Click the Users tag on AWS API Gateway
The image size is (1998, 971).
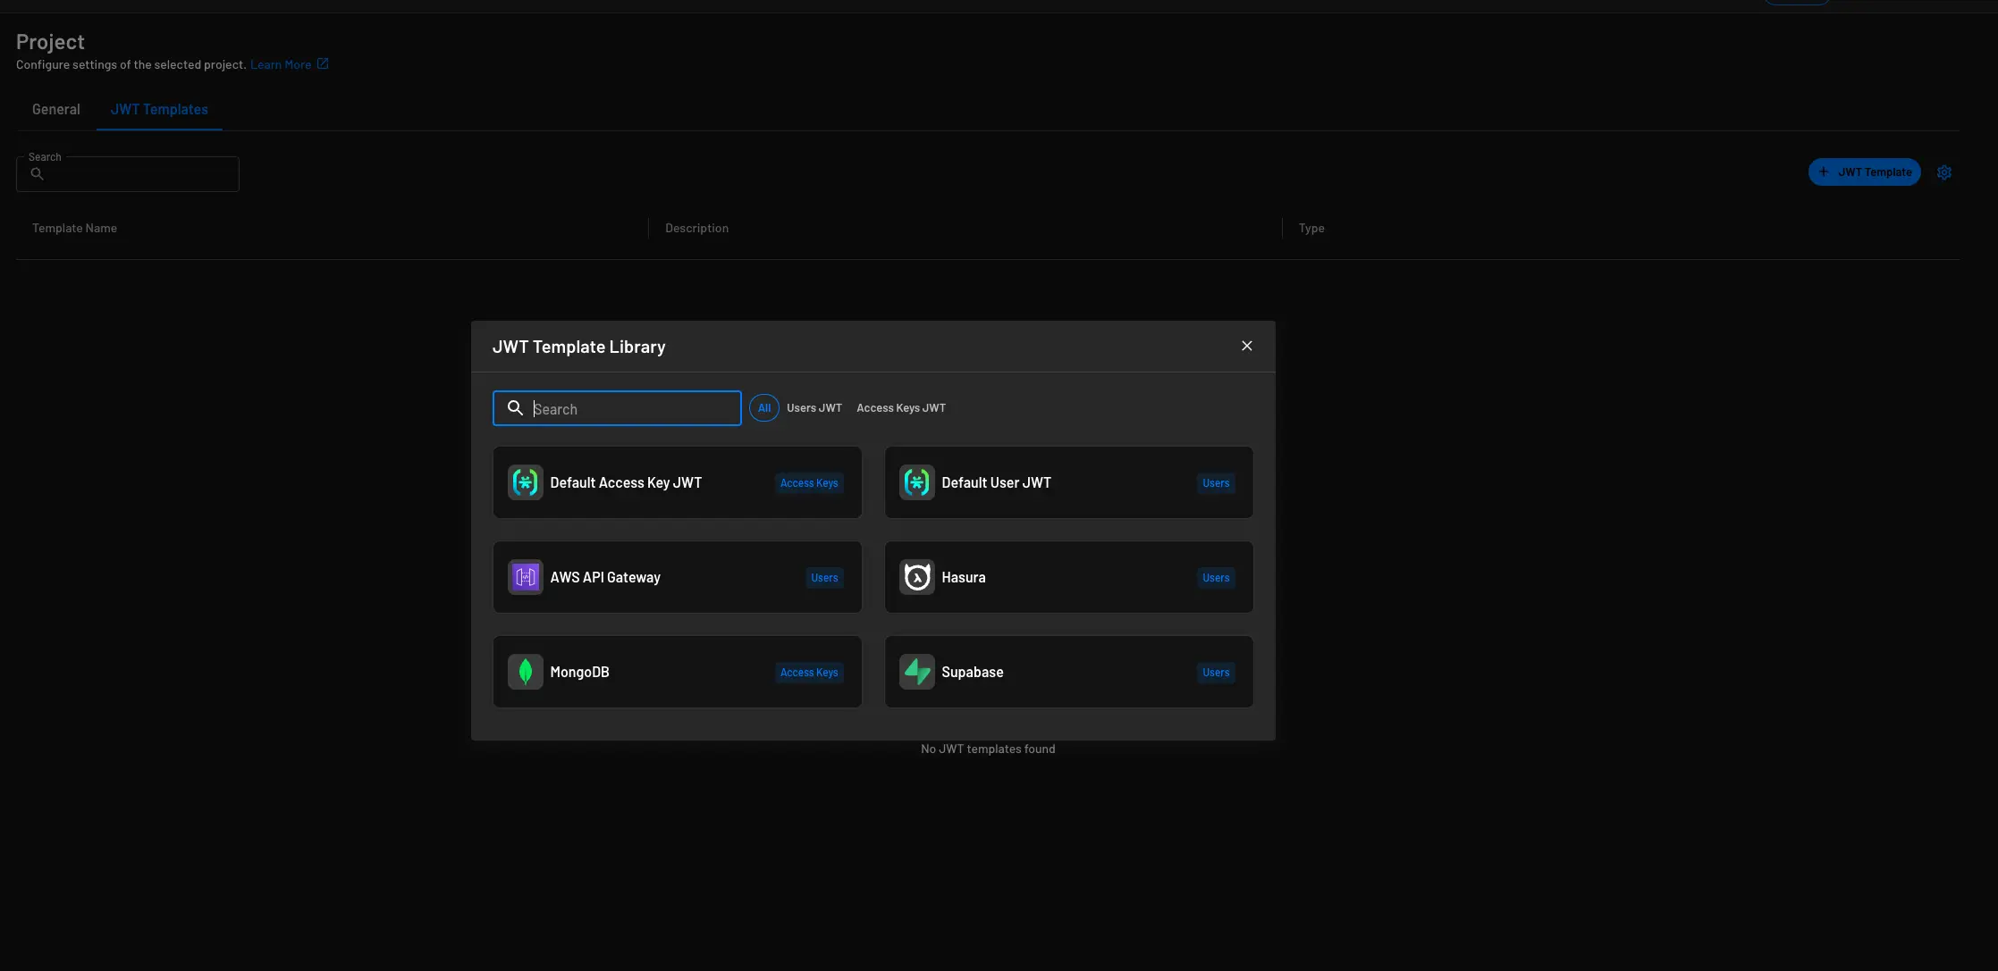(x=824, y=578)
